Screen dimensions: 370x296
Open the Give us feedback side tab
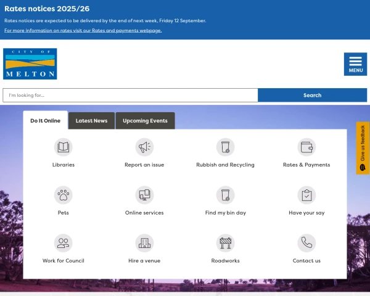(x=363, y=148)
